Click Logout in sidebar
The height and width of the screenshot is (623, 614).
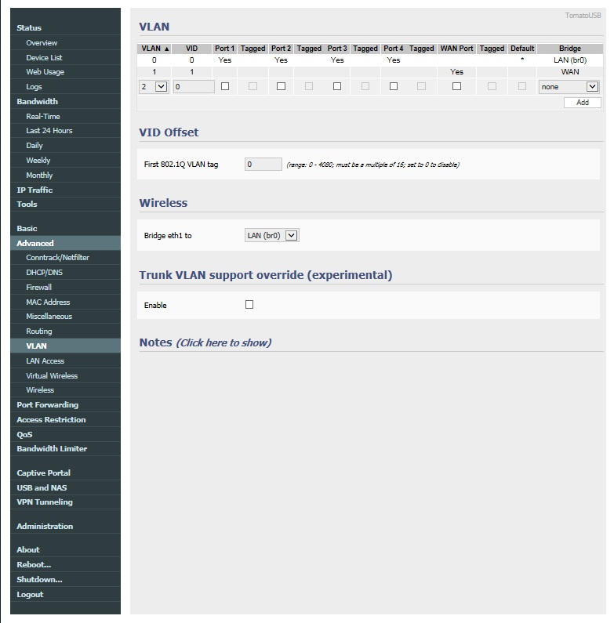(x=30, y=595)
